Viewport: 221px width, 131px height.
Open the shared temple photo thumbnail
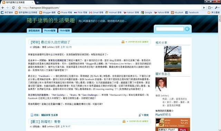[173, 59]
